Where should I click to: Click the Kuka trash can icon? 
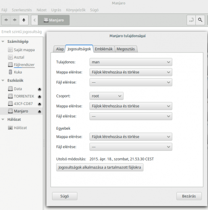(x=11, y=72)
